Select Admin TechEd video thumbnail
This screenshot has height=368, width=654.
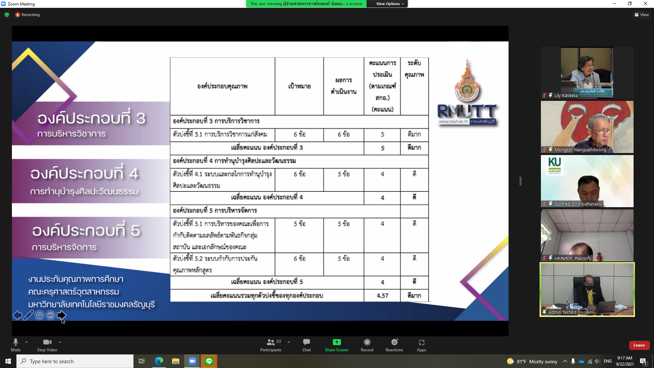point(587,289)
